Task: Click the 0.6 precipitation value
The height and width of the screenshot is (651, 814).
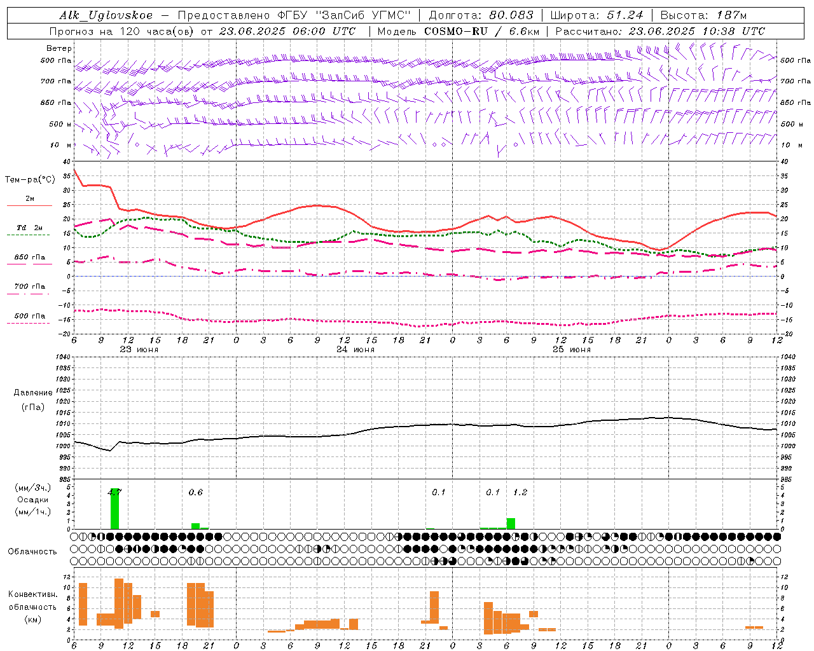Action: (195, 493)
